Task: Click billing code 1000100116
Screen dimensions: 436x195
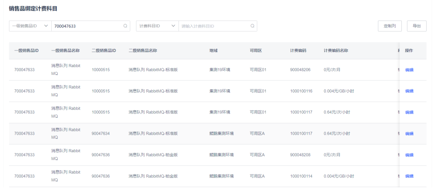Action: tap(301, 91)
